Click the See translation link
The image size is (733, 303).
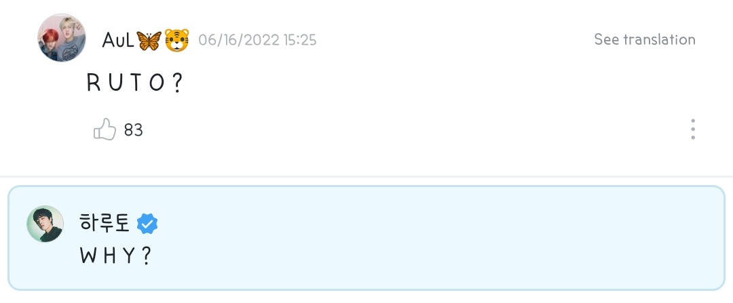[x=645, y=39]
